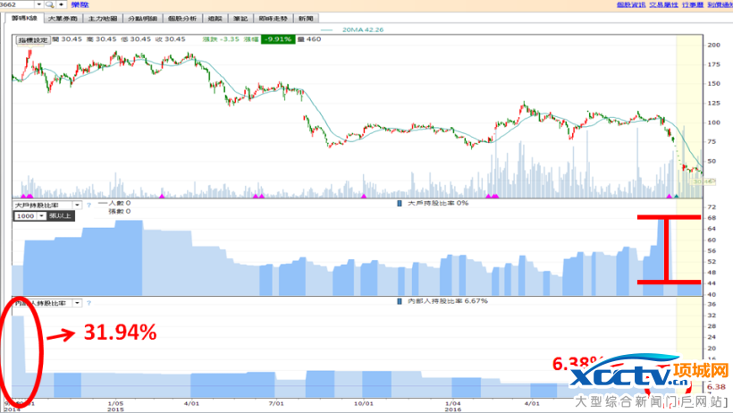Click help question mark beside 內部人持股比率
Screen dimensions: 733x413
click(89, 304)
